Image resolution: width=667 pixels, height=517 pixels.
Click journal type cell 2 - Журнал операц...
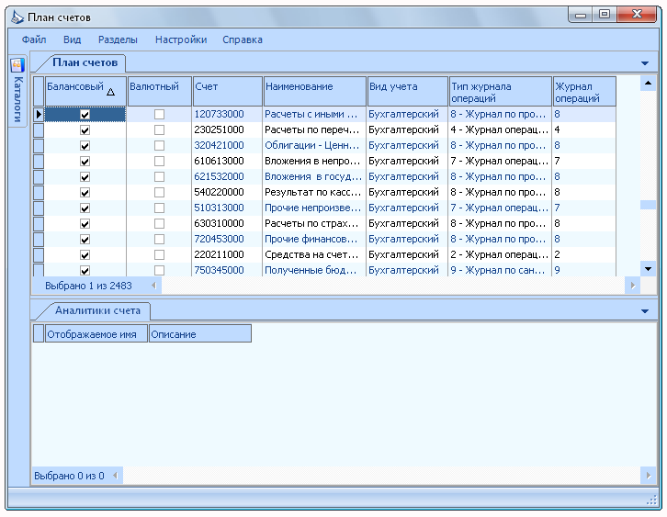(x=500, y=254)
